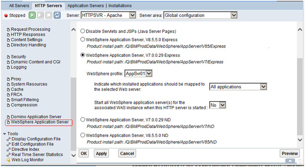This screenshot has height=167, width=305.
Task: Click sidebar scrollbar down arrow
Action: tap(73, 155)
